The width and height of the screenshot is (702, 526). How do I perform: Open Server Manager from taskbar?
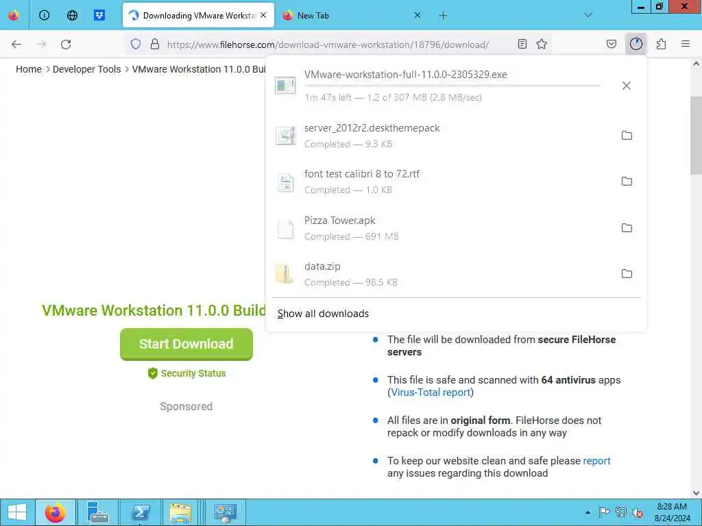pos(98,512)
